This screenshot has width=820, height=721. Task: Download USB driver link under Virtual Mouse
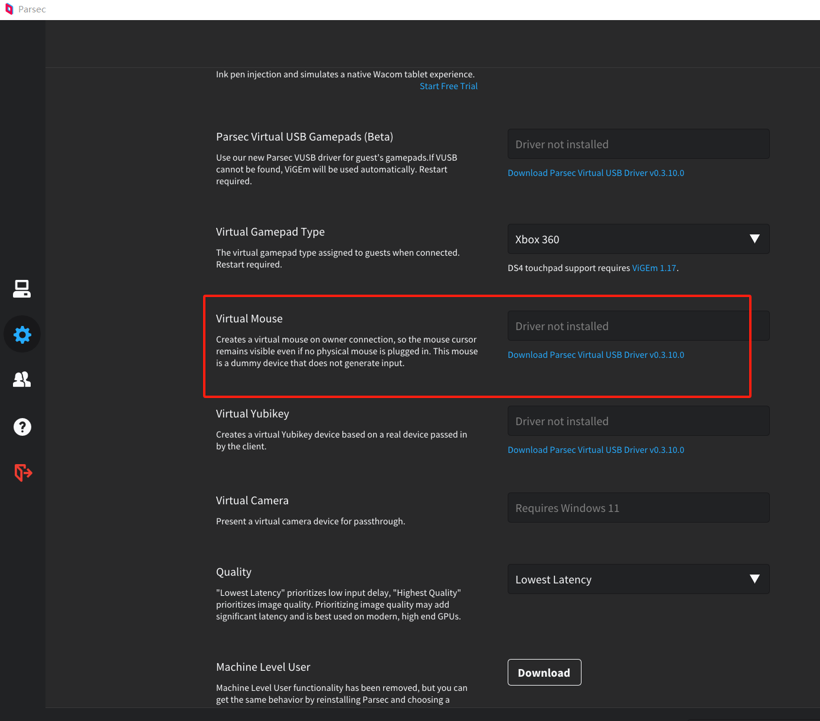point(596,355)
